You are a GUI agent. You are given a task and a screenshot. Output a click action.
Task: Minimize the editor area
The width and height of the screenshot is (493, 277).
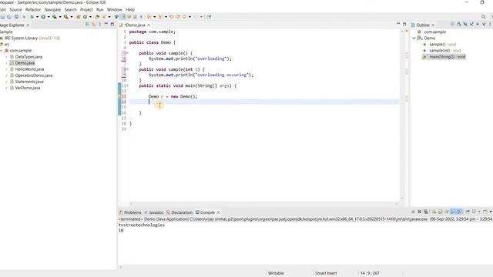[398, 24]
